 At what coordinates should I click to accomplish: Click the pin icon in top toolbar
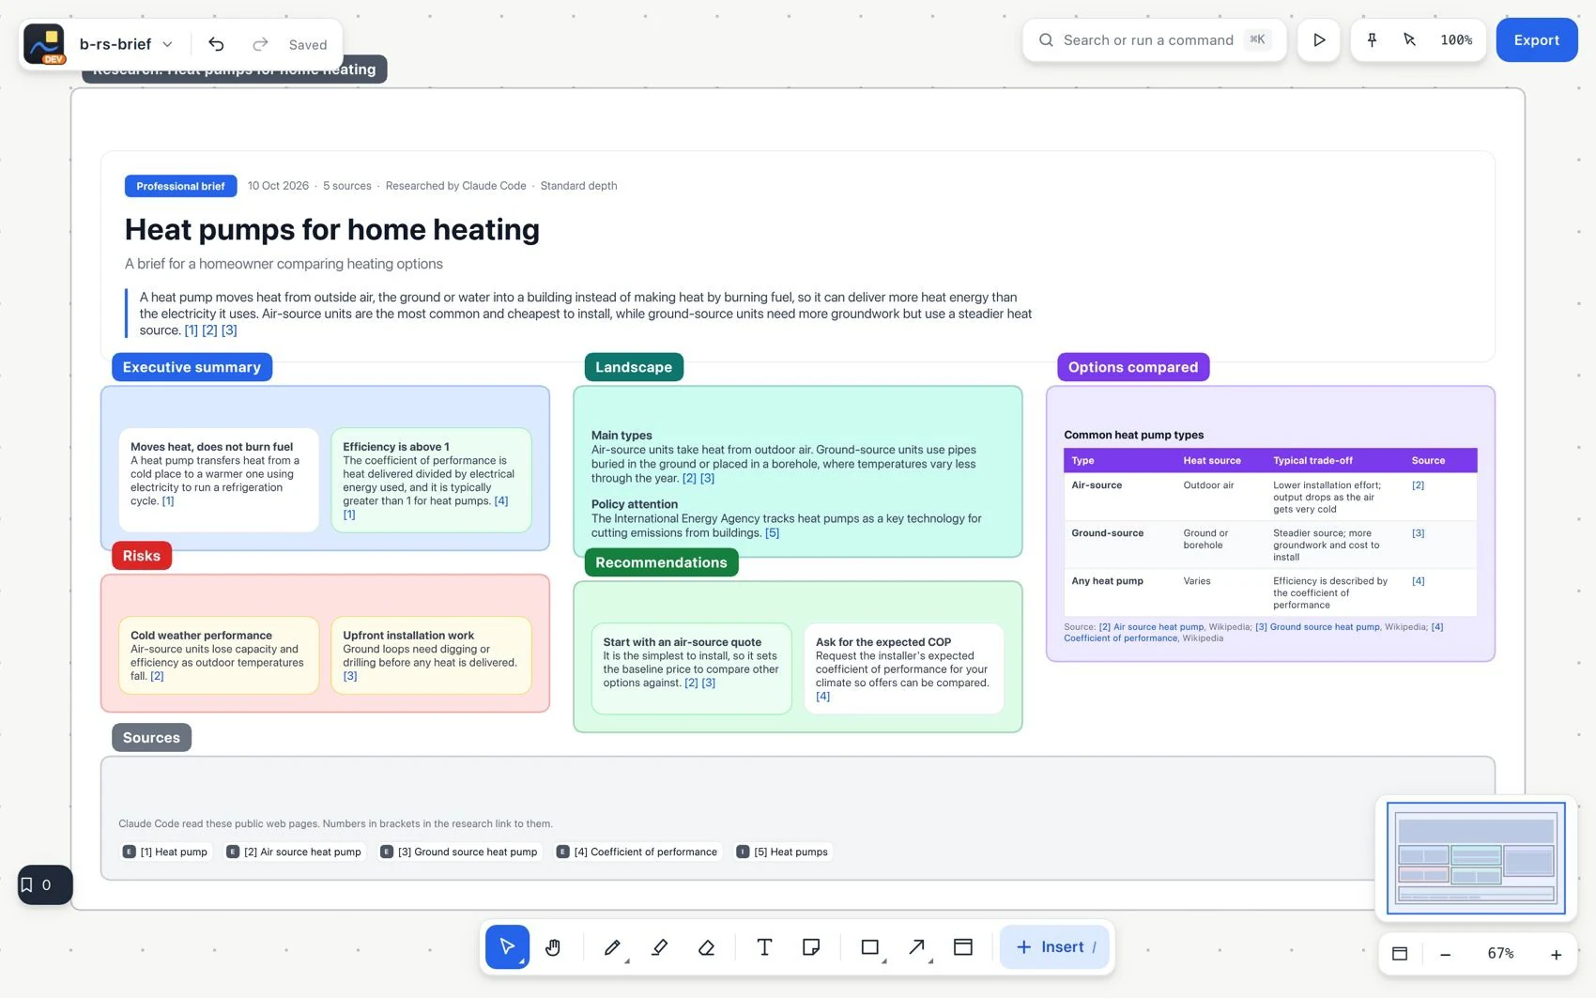(x=1372, y=40)
